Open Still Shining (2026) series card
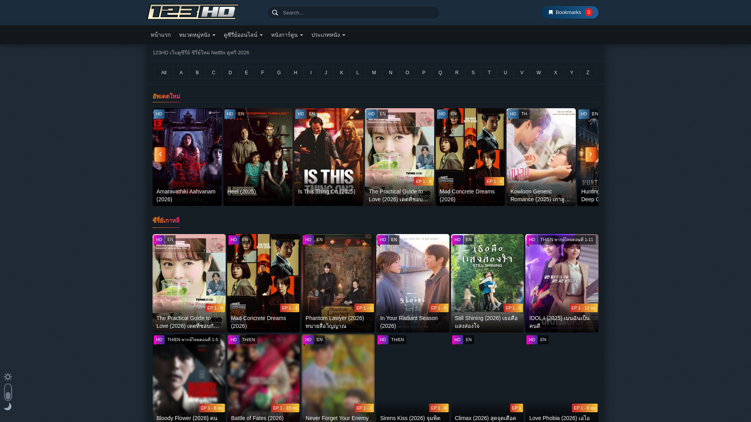This screenshot has width=751, height=422. tap(487, 283)
